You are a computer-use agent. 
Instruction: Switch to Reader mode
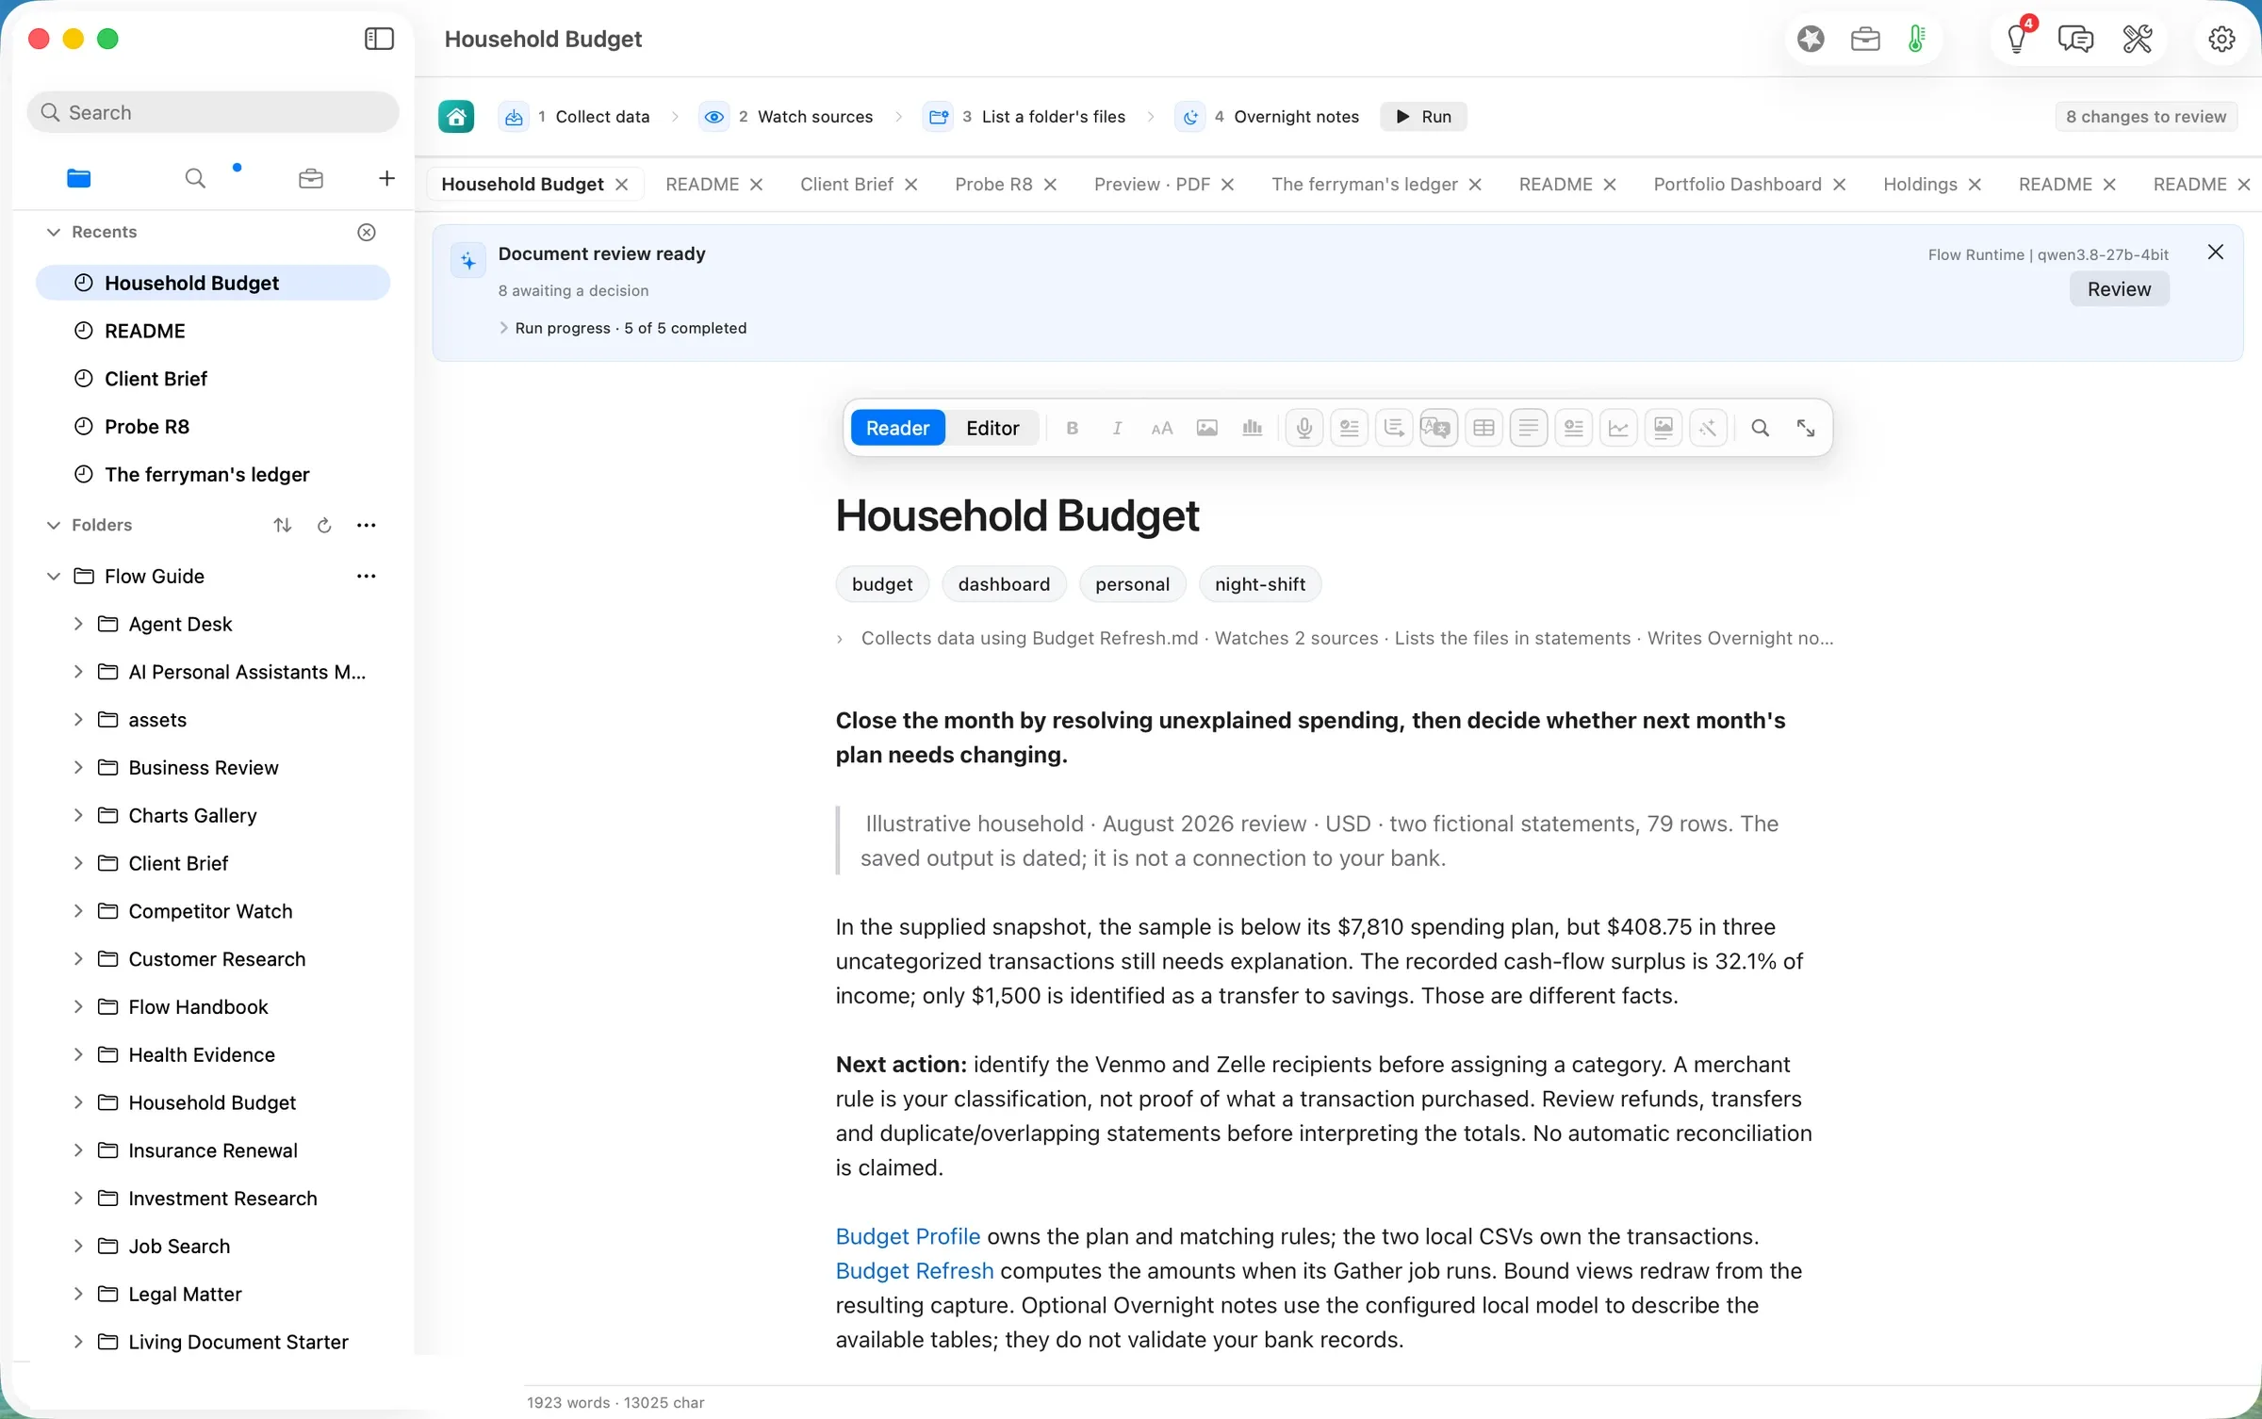pyautogui.click(x=897, y=428)
